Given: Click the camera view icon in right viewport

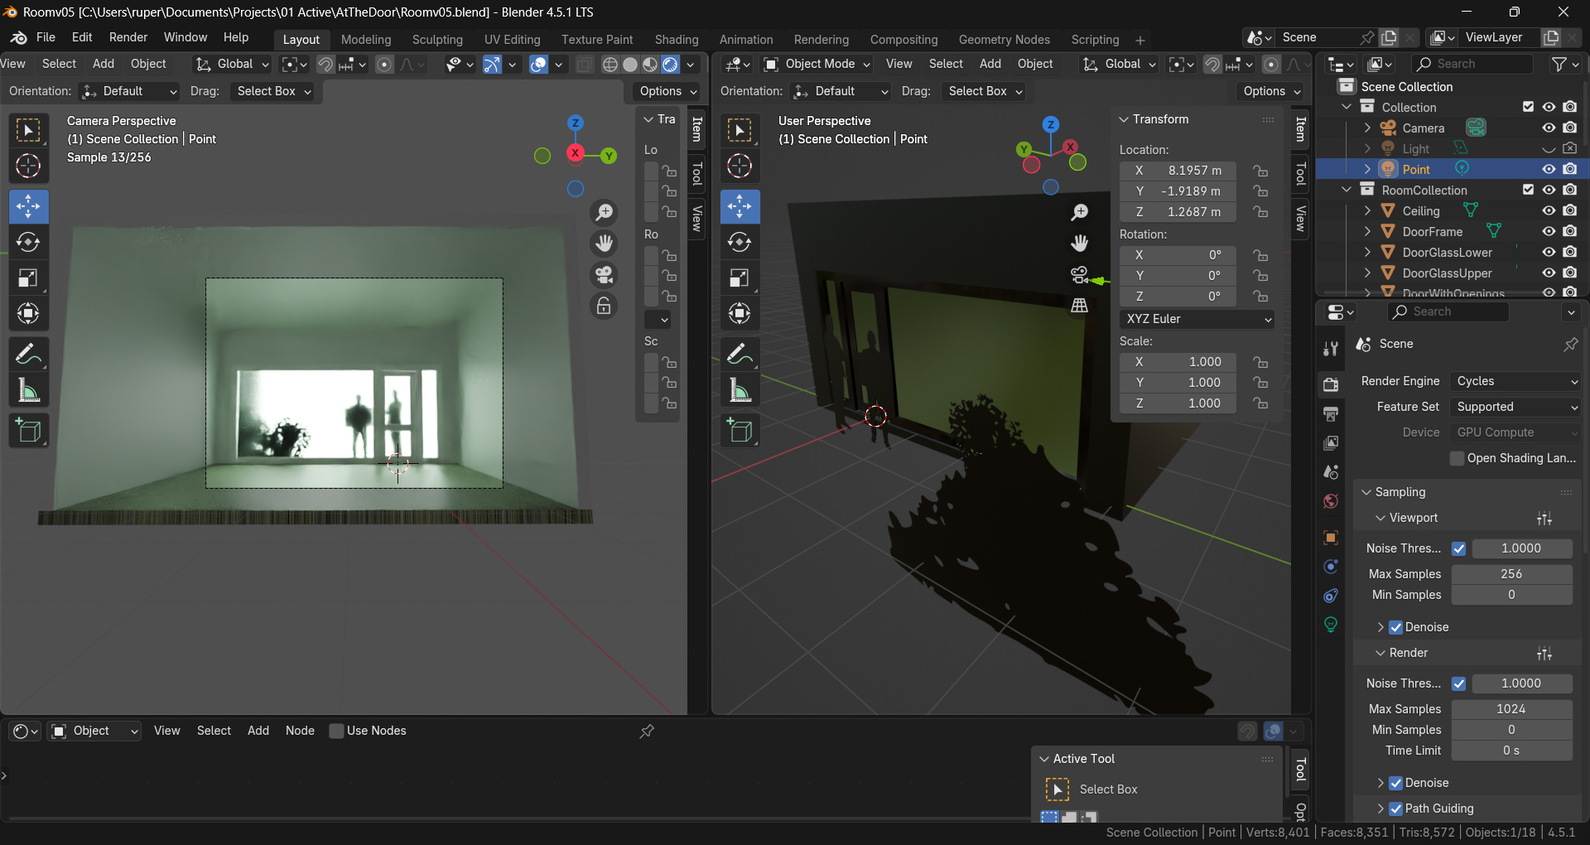Looking at the screenshot, I should (x=1079, y=274).
